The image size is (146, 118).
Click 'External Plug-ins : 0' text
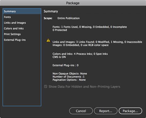pyautogui.click(x=66, y=65)
